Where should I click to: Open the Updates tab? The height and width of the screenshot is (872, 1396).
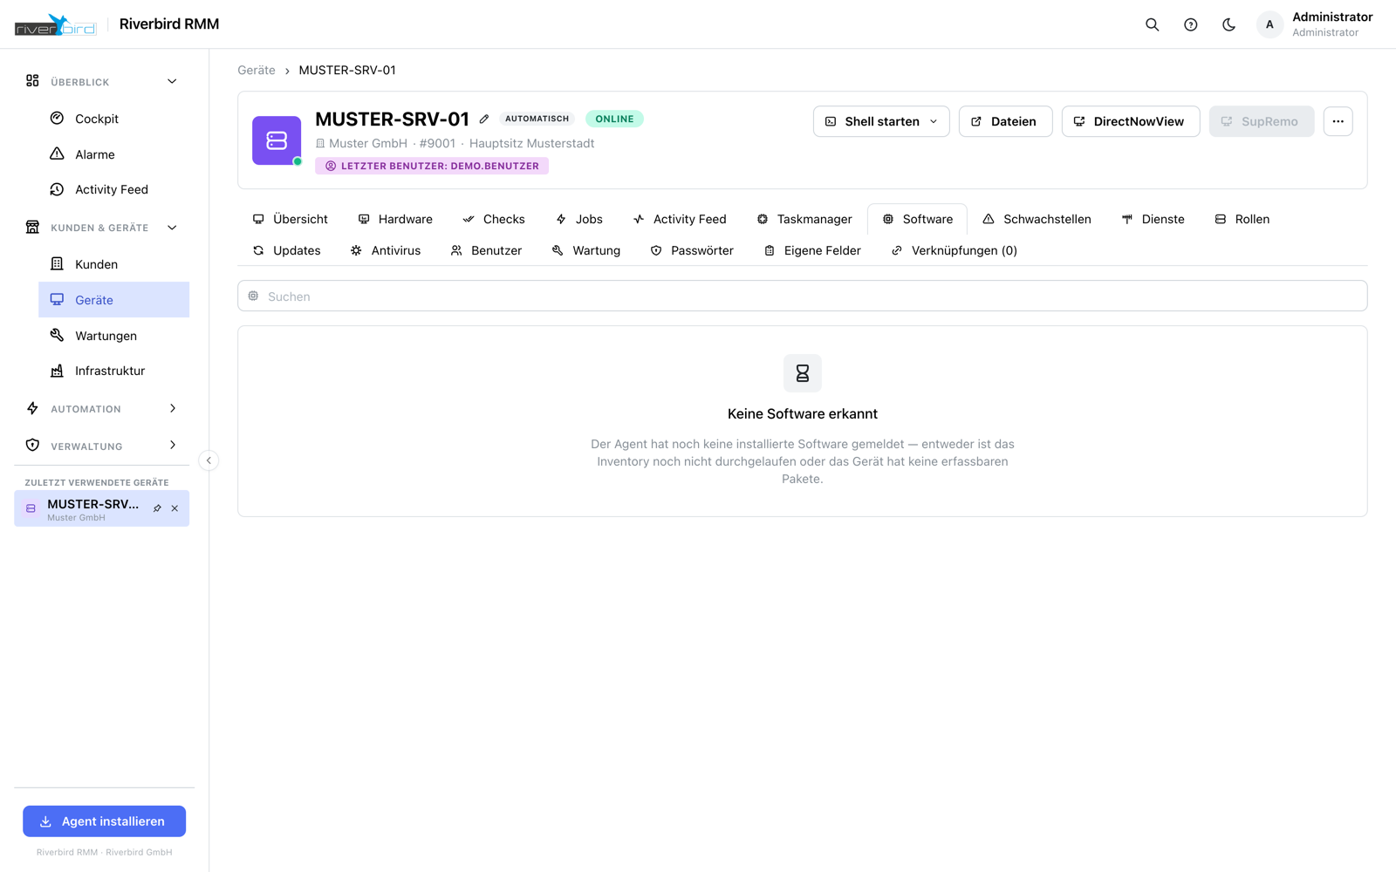point(286,250)
